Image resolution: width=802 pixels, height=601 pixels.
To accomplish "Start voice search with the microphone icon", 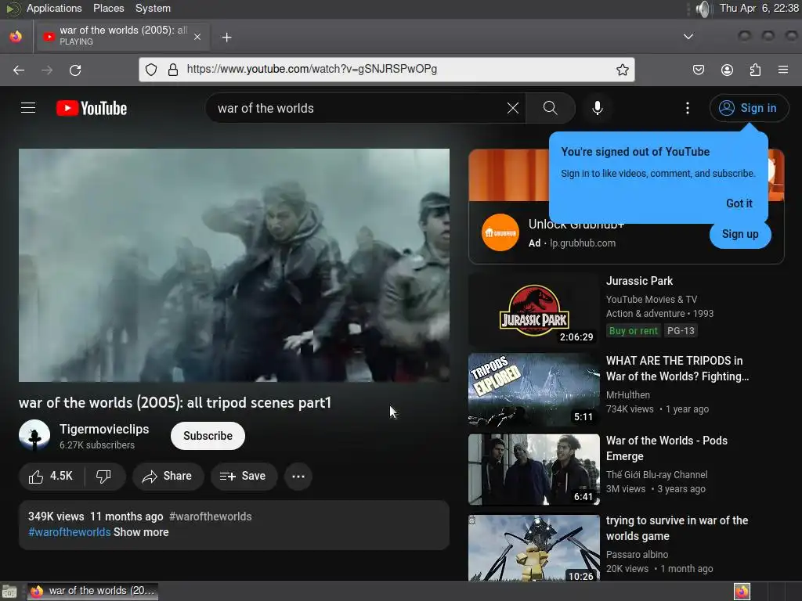I will [x=597, y=108].
